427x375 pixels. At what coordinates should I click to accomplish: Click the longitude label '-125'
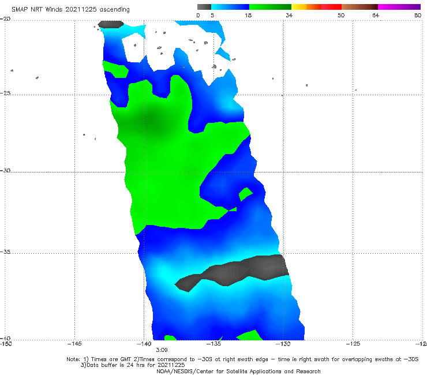(353, 344)
